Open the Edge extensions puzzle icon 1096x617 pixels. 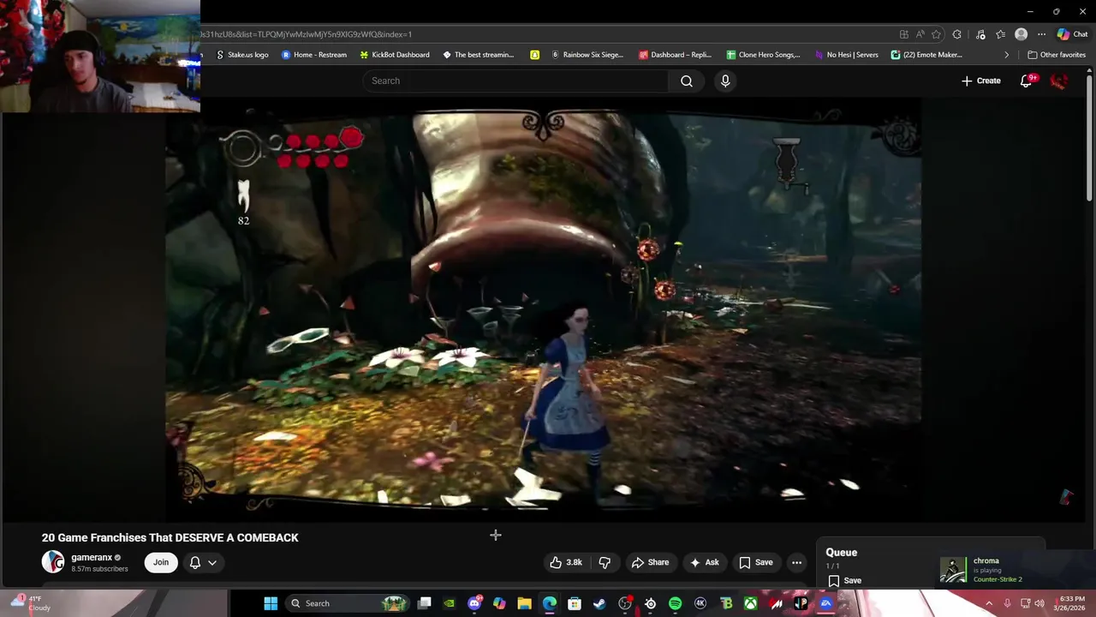click(x=956, y=34)
